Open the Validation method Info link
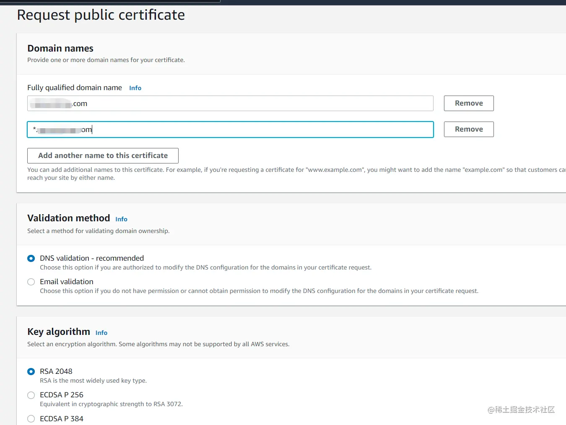This screenshot has height=425, width=566. (x=121, y=219)
